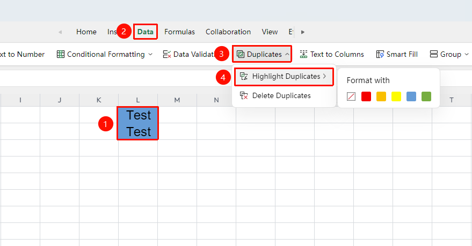Screen dimensions: 472x246
Task: Go to the View tab
Action: (x=270, y=32)
